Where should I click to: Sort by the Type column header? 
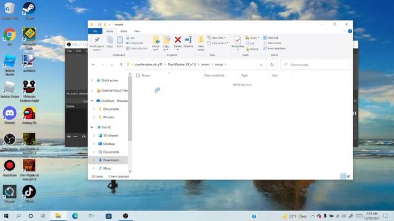(244, 75)
